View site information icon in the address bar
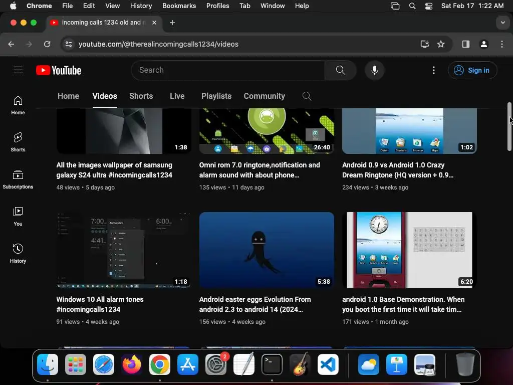 [68, 44]
